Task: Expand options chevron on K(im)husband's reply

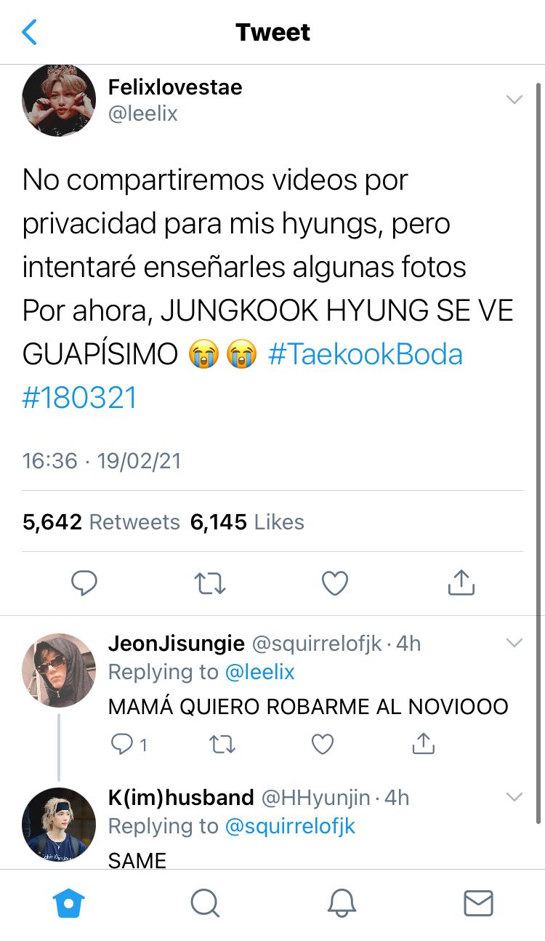Action: click(x=514, y=797)
